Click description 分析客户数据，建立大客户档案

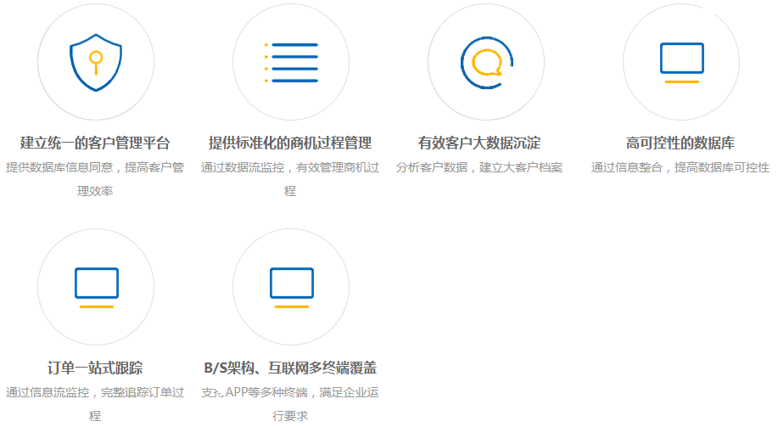pyautogui.click(x=479, y=167)
